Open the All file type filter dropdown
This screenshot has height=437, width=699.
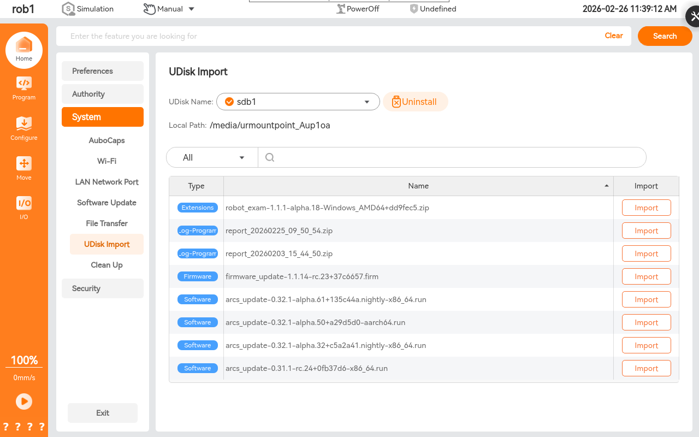[212, 157]
